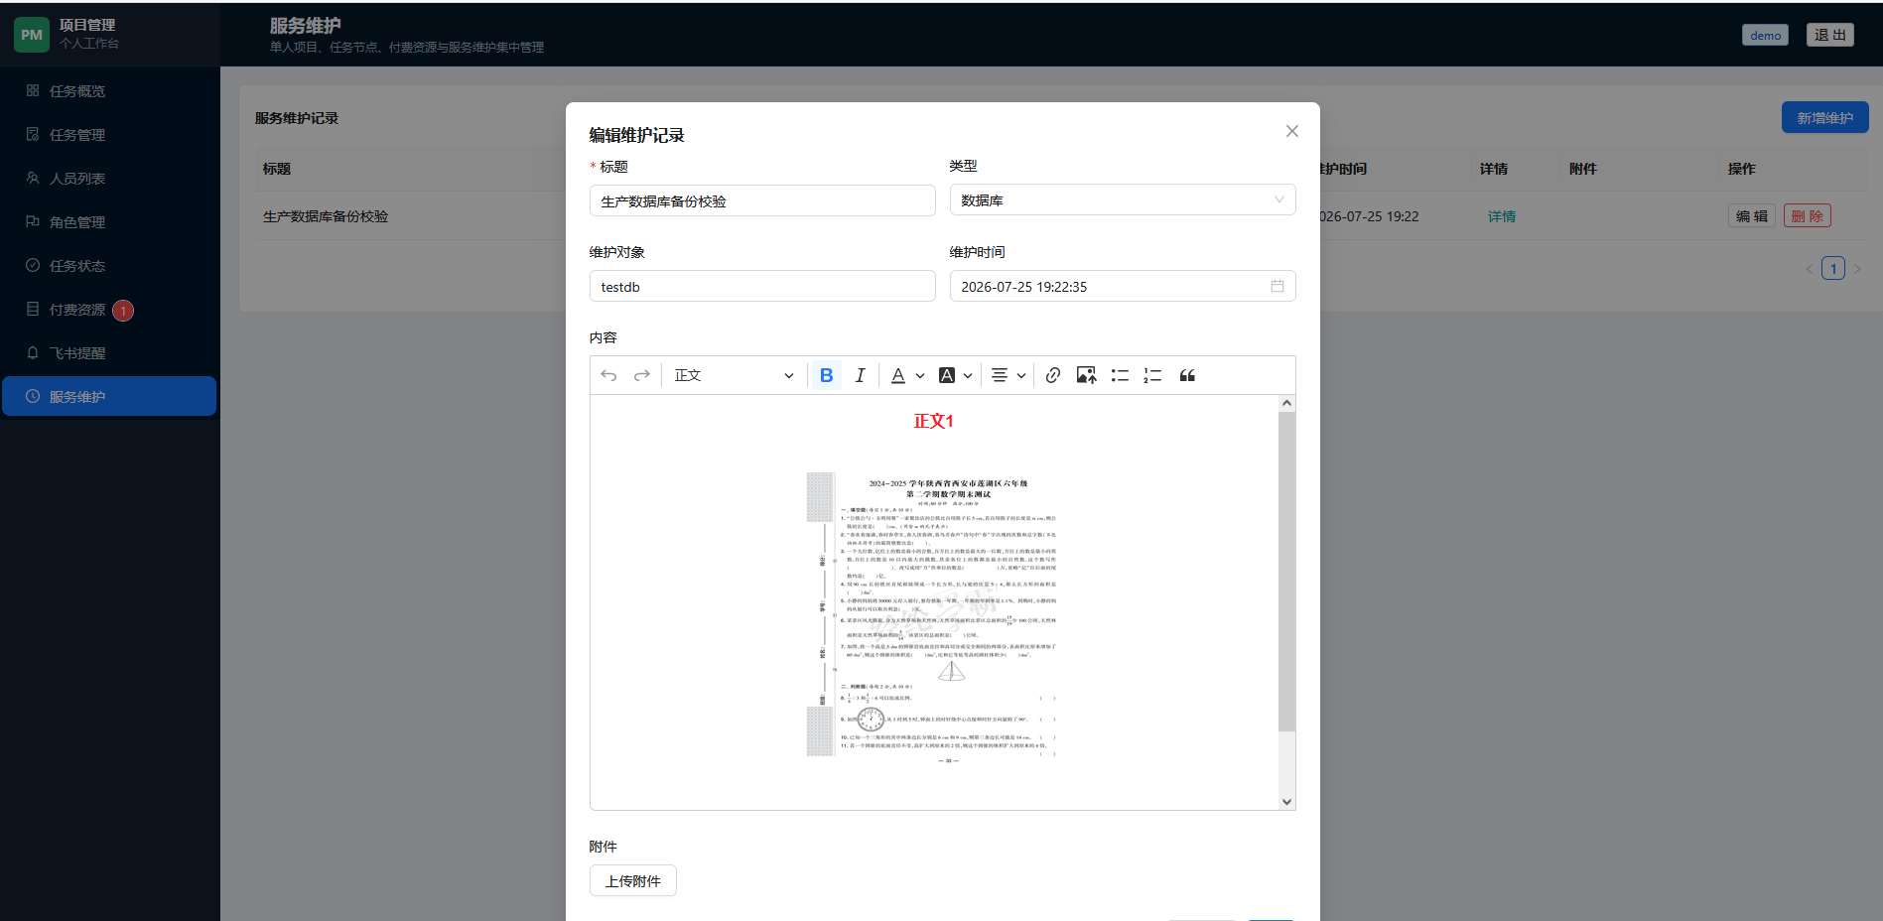Click the 维护对象 testdb input field

pyautogui.click(x=762, y=286)
